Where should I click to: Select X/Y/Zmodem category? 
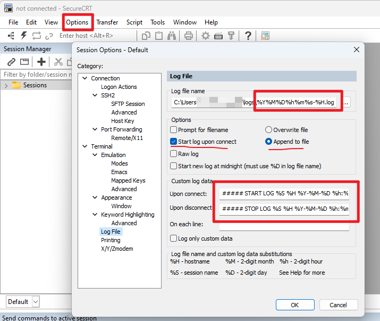pos(117,249)
